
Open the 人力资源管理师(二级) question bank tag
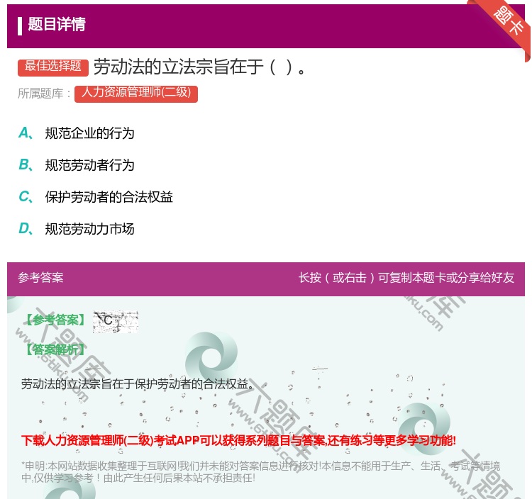coord(136,94)
